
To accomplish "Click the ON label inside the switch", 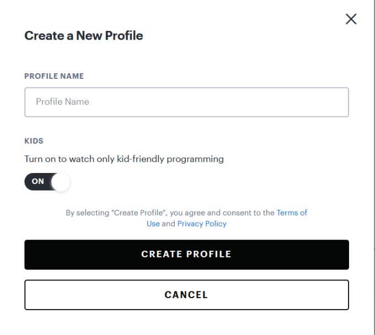I will tap(38, 181).
